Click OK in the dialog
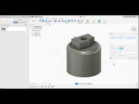Viewport: 139px width, 104px height. pyautogui.click(x=130, y=58)
